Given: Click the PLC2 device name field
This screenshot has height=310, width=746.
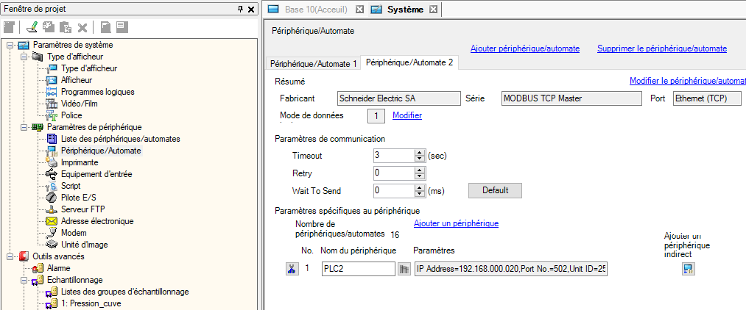Looking at the screenshot, I should 359,269.
